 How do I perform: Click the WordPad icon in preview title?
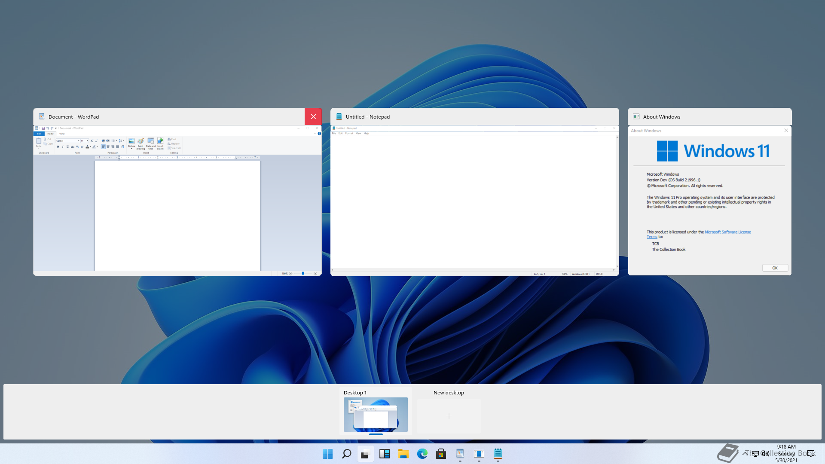[x=42, y=116]
